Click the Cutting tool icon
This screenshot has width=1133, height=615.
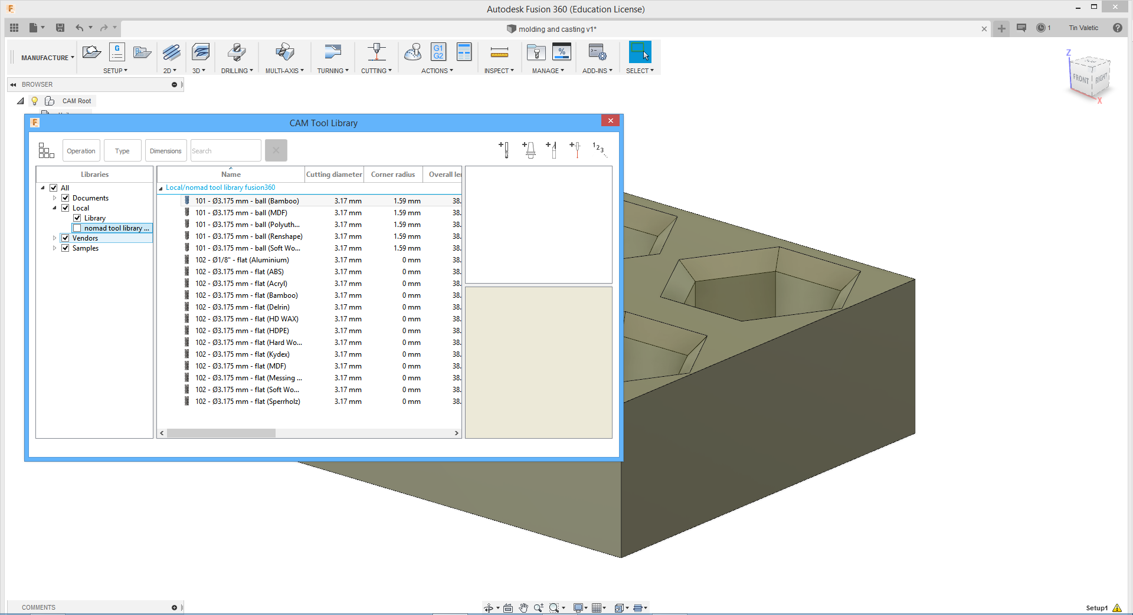[x=376, y=52]
